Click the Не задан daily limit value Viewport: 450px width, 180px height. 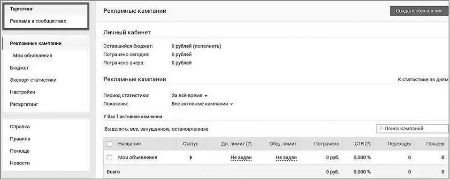(x=241, y=157)
